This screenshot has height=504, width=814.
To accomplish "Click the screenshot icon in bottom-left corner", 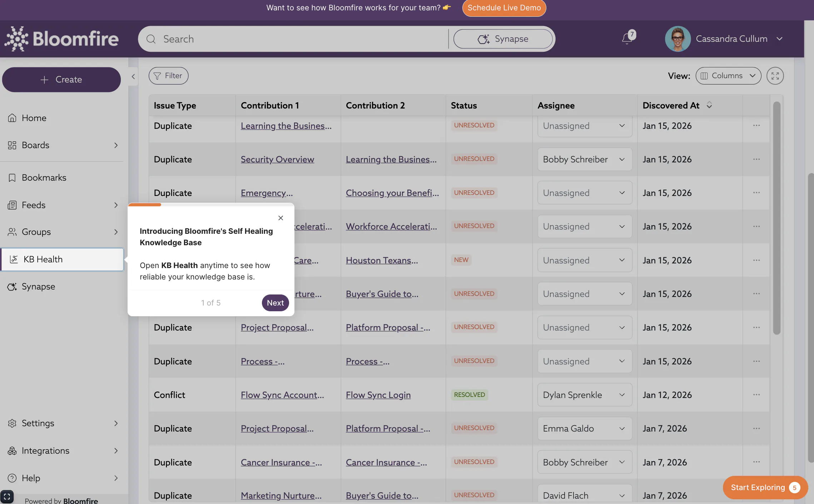I will coord(7,497).
